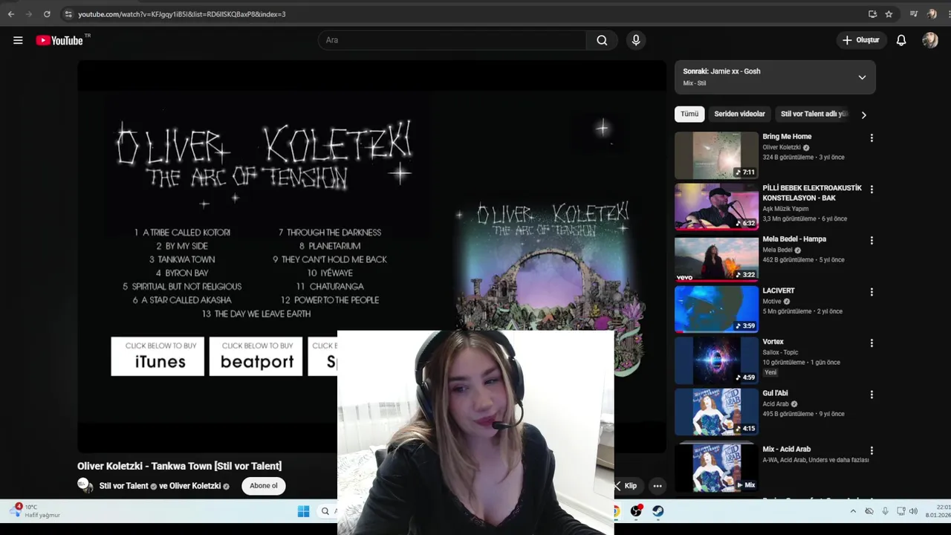Click the Bring Me Home video title
This screenshot has width=951, height=535.
(x=787, y=137)
